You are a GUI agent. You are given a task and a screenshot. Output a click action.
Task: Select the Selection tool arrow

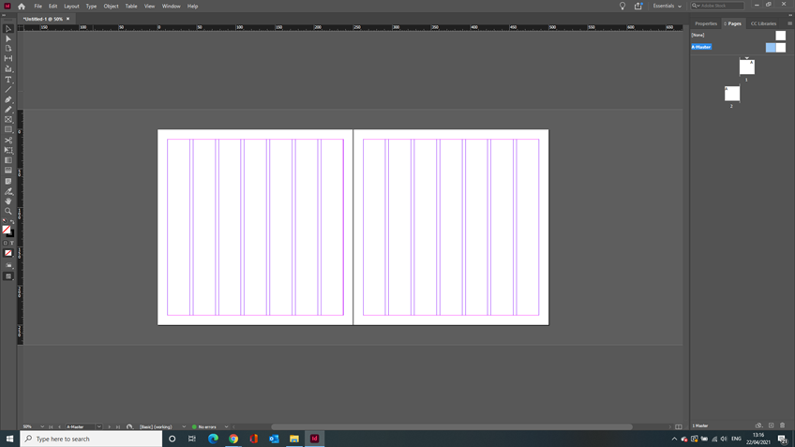(8, 29)
